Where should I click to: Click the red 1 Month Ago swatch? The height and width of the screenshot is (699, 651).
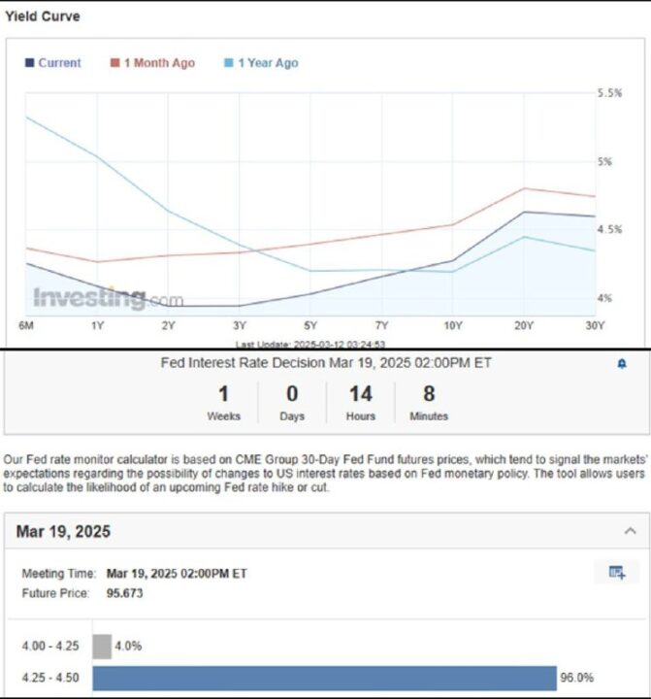pyautogui.click(x=114, y=63)
